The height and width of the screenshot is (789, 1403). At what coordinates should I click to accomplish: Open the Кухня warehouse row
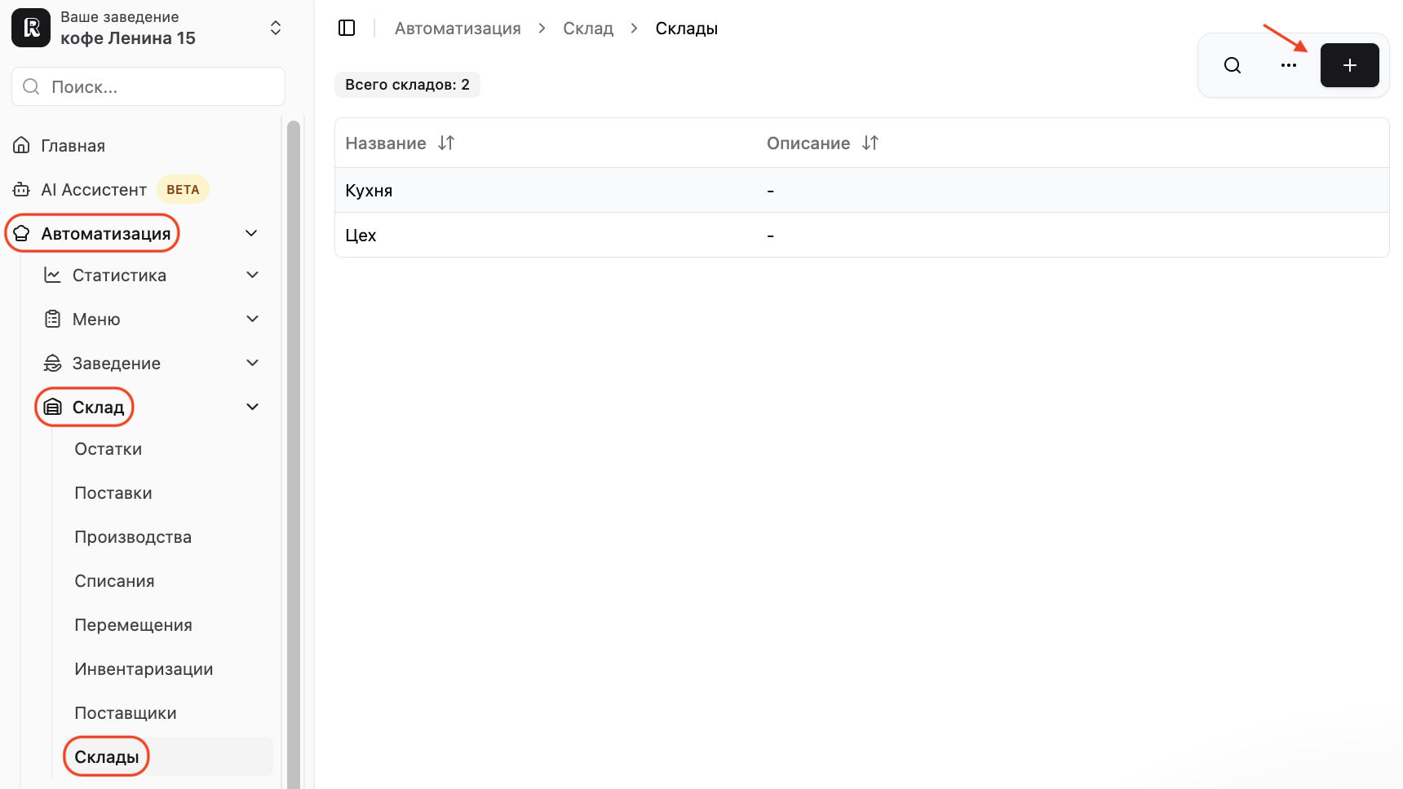point(861,190)
